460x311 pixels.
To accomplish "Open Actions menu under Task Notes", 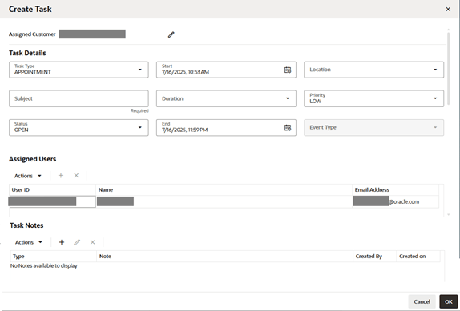I will coord(29,242).
